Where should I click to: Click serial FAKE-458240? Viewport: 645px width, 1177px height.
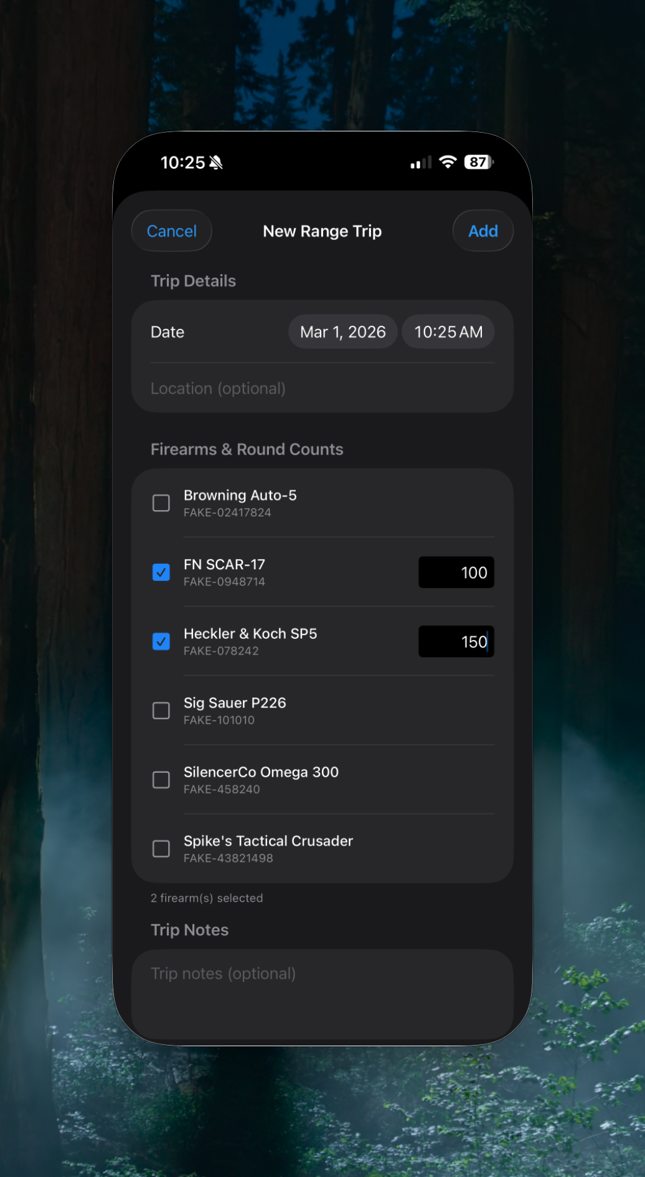coord(222,789)
